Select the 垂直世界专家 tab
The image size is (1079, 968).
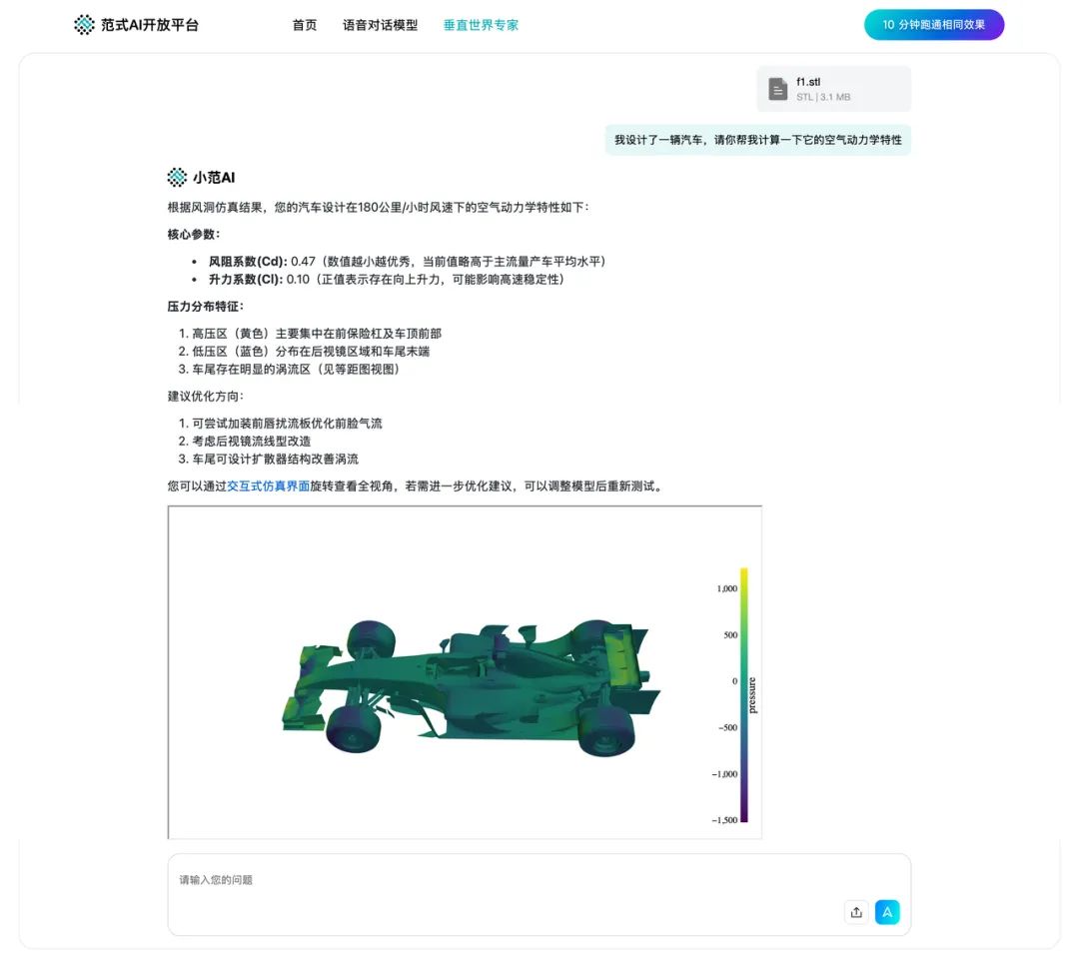coord(481,24)
